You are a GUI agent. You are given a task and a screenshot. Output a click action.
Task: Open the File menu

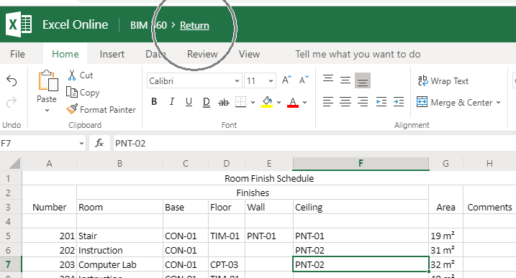pos(17,54)
